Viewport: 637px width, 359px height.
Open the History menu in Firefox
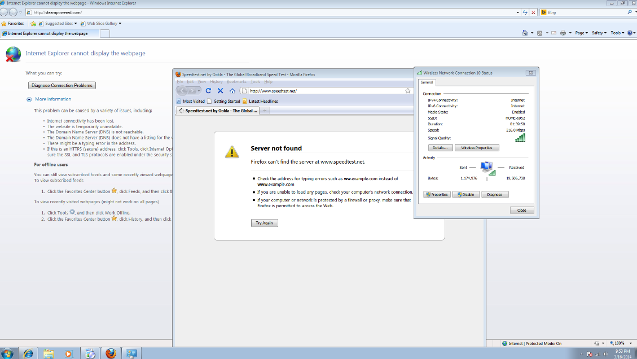[x=216, y=82]
